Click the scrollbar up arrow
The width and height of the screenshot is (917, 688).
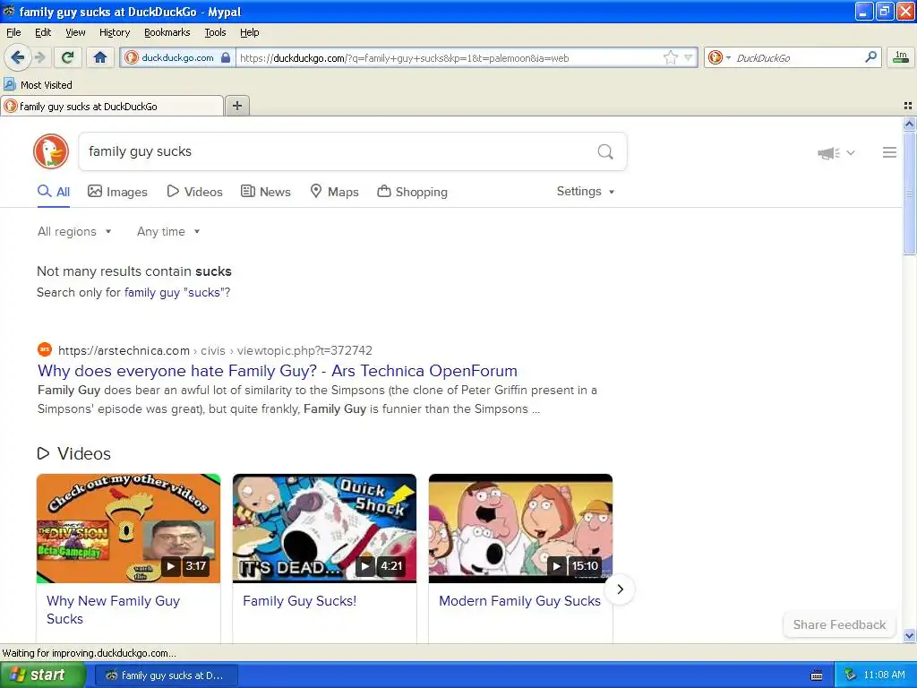coord(909,124)
